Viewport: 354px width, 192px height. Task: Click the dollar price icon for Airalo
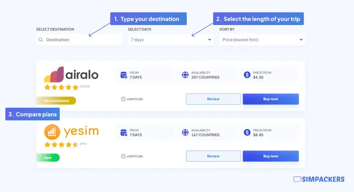(x=247, y=75)
